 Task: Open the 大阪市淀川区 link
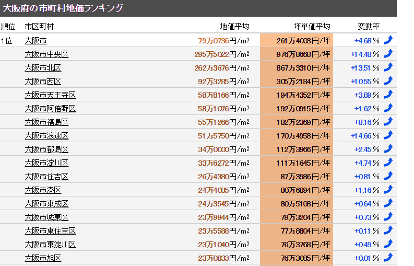coord(46,163)
